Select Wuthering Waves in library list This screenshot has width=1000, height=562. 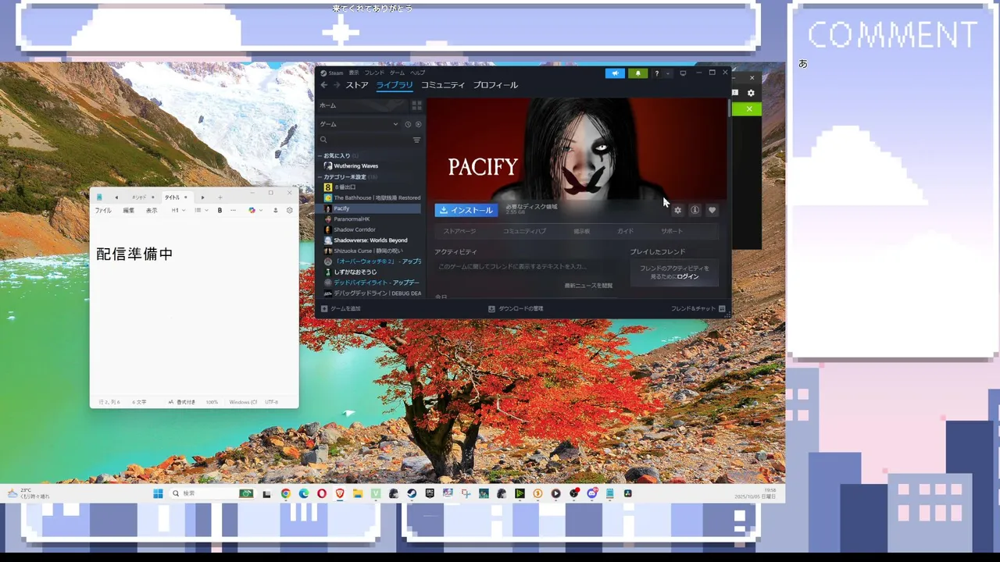(x=355, y=166)
